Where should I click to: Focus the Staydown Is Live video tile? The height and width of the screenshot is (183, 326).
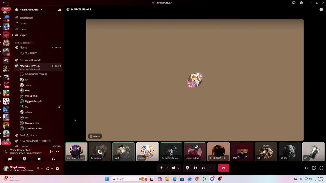(x=76, y=152)
